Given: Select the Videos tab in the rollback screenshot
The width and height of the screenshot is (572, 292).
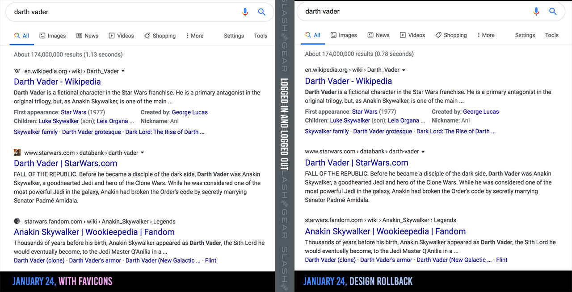Looking at the screenshot, I should (x=412, y=35).
